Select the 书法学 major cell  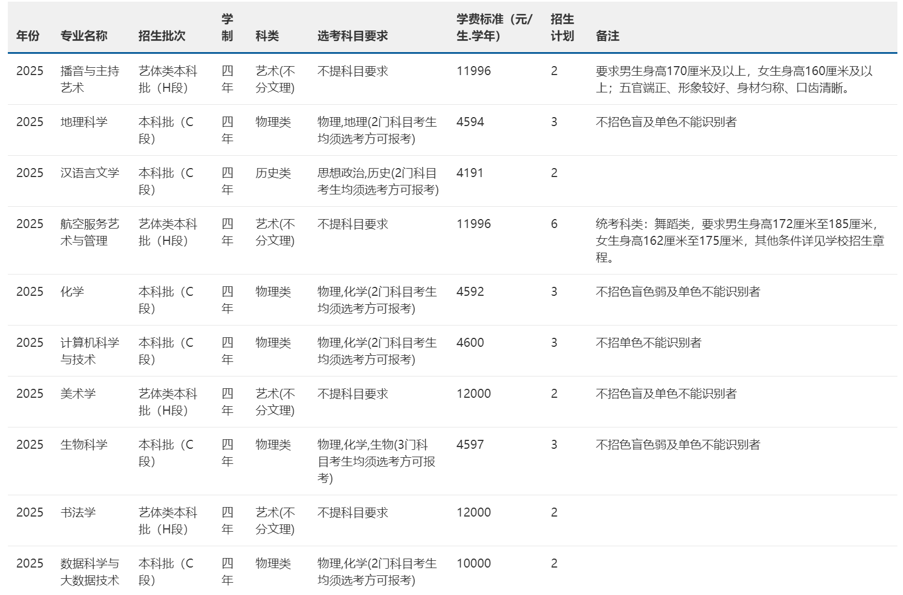(x=78, y=513)
